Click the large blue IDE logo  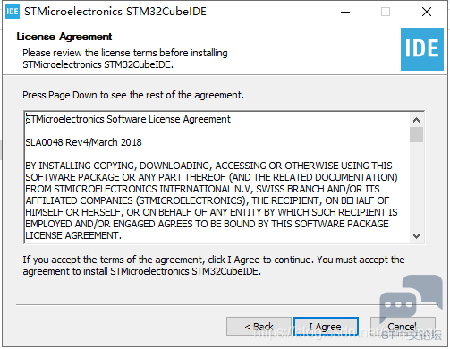click(x=422, y=49)
